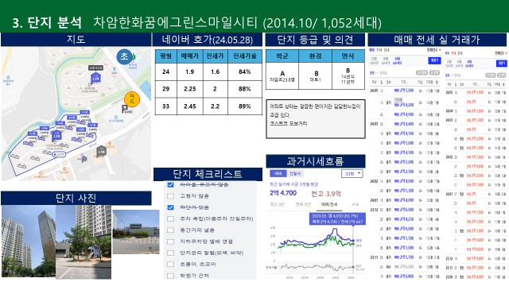Screen dimensions: 509x286
Task: Check the 고령자 많음 checkbox
Action: 170,196
